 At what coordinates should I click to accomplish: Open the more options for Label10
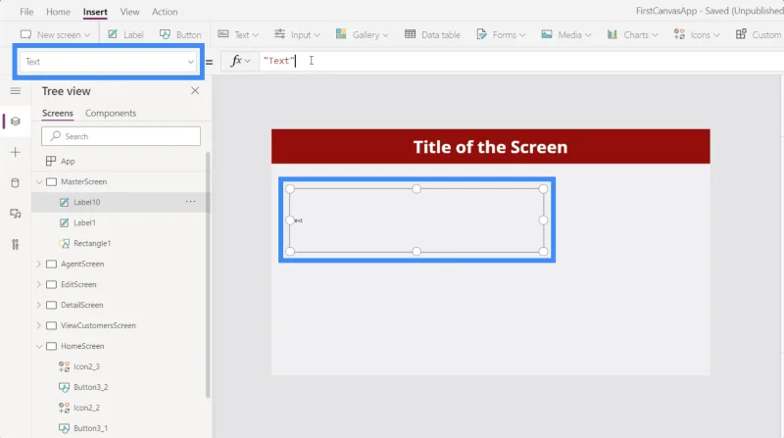190,202
